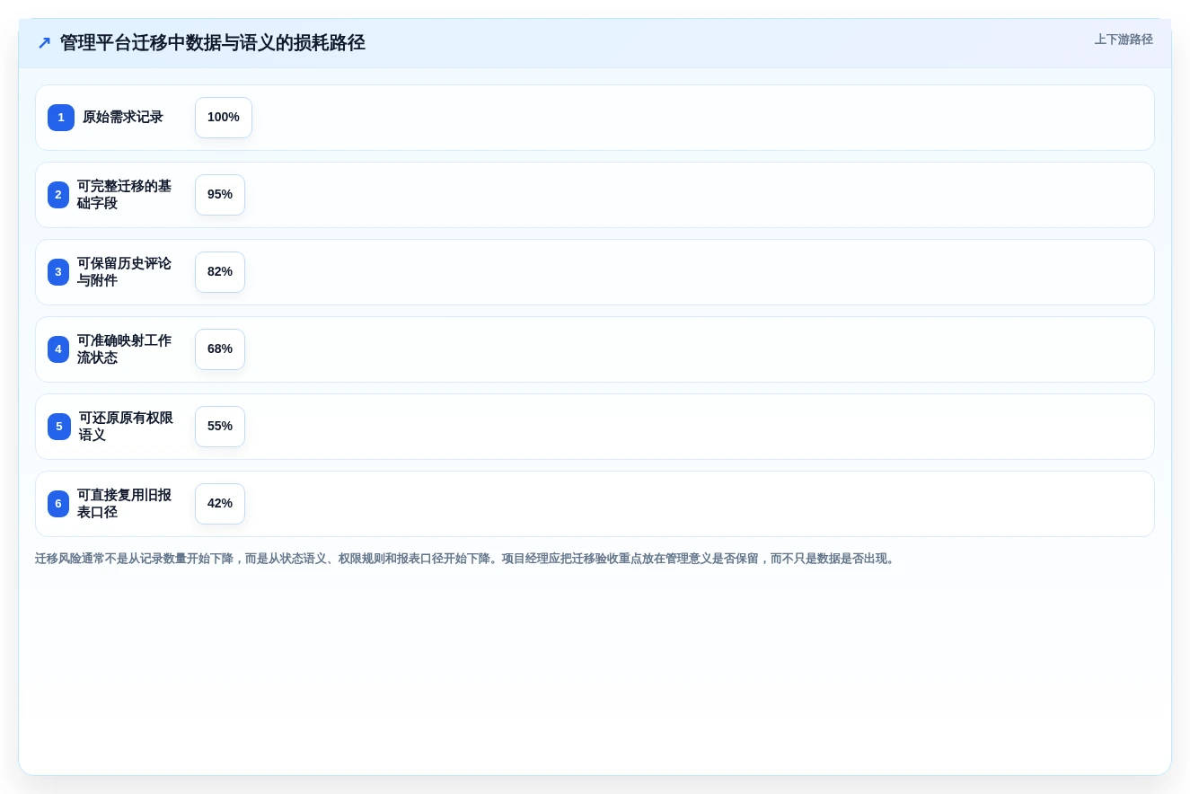
Task: Click the 上下游路径 label in header
Action: click(x=1124, y=40)
